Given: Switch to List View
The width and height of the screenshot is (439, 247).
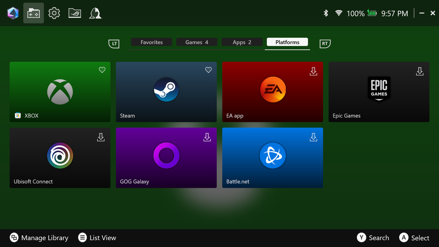Looking at the screenshot, I should pos(97,238).
